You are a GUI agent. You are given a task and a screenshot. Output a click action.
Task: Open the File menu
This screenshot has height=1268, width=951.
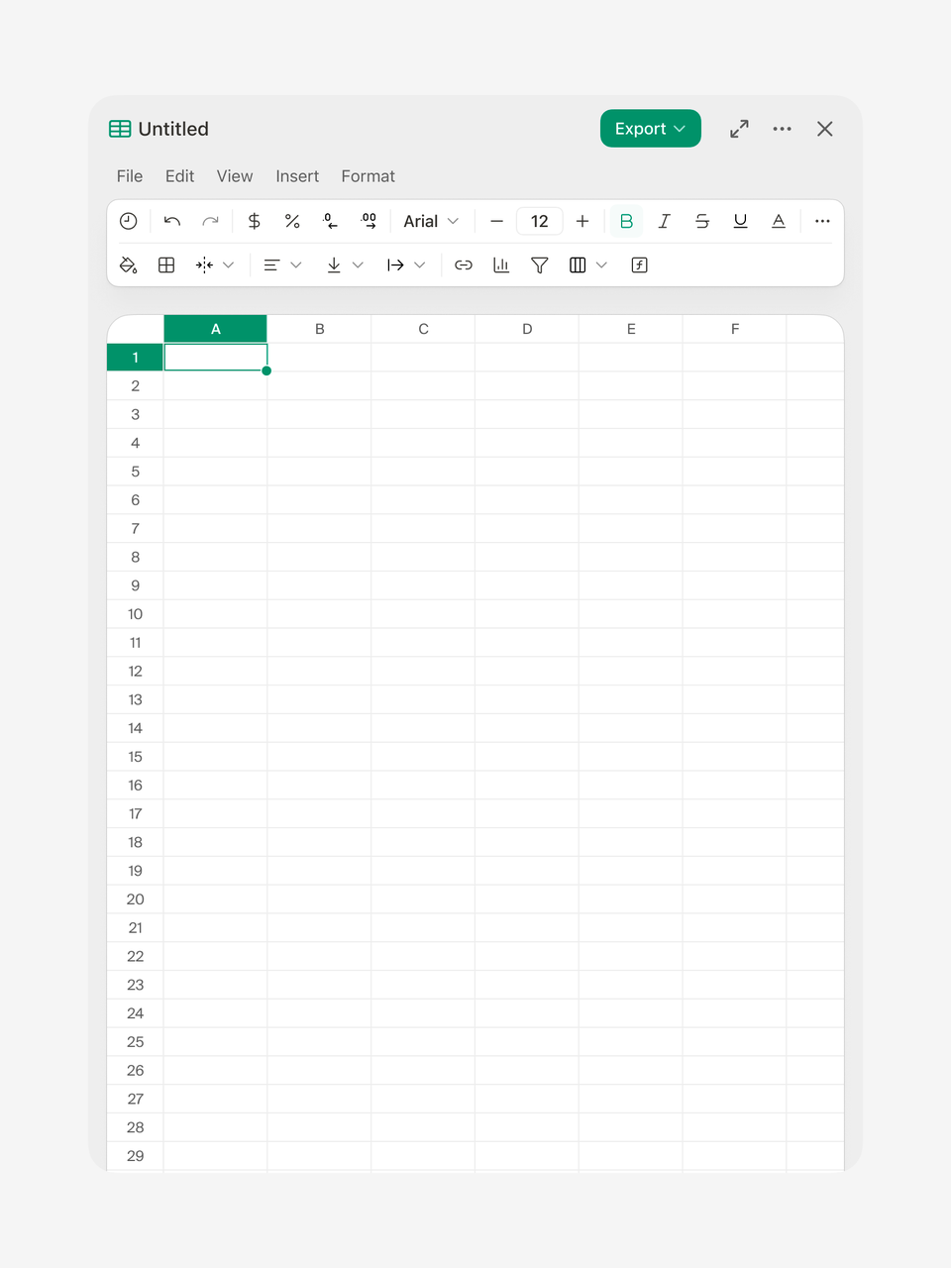click(130, 176)
